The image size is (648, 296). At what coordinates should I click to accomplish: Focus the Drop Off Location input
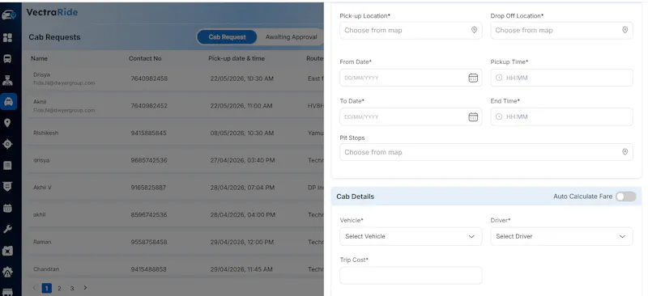click(561, 31)
